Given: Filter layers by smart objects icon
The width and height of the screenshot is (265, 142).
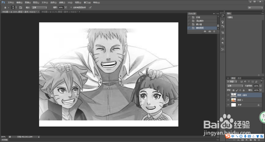Looking at the screenshot, I should click(x=256, y=82).
